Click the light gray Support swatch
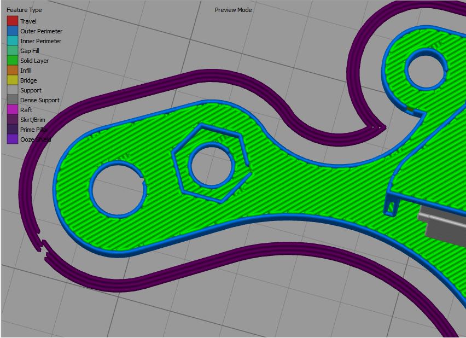The height and width of the screenshot is (338, 466). (x=12, y=90)
